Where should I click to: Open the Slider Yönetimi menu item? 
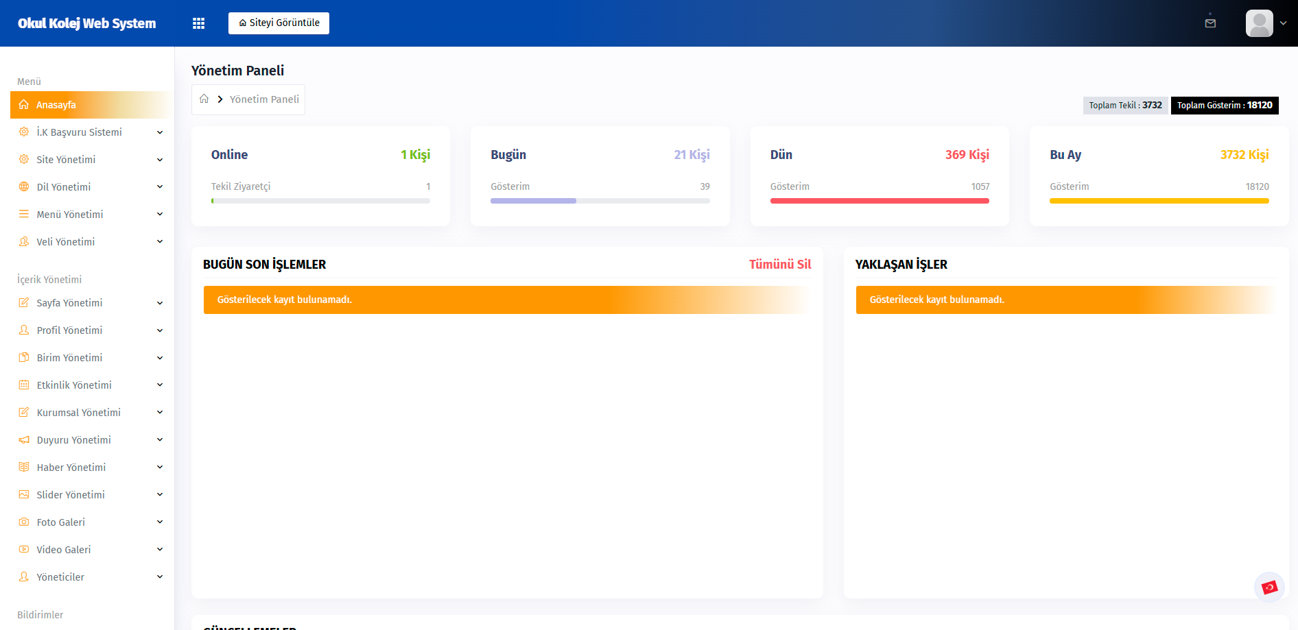pyautogui.click(x=71, y=495)
